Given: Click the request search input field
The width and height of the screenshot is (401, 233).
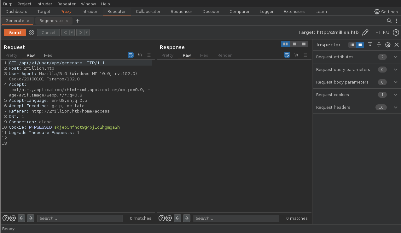Looking at the screenshot, I should tap(80, 218).
